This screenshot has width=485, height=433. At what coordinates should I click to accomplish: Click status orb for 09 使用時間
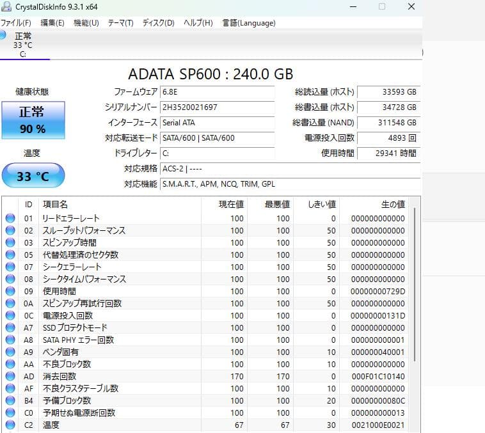(x=10, y=291)
